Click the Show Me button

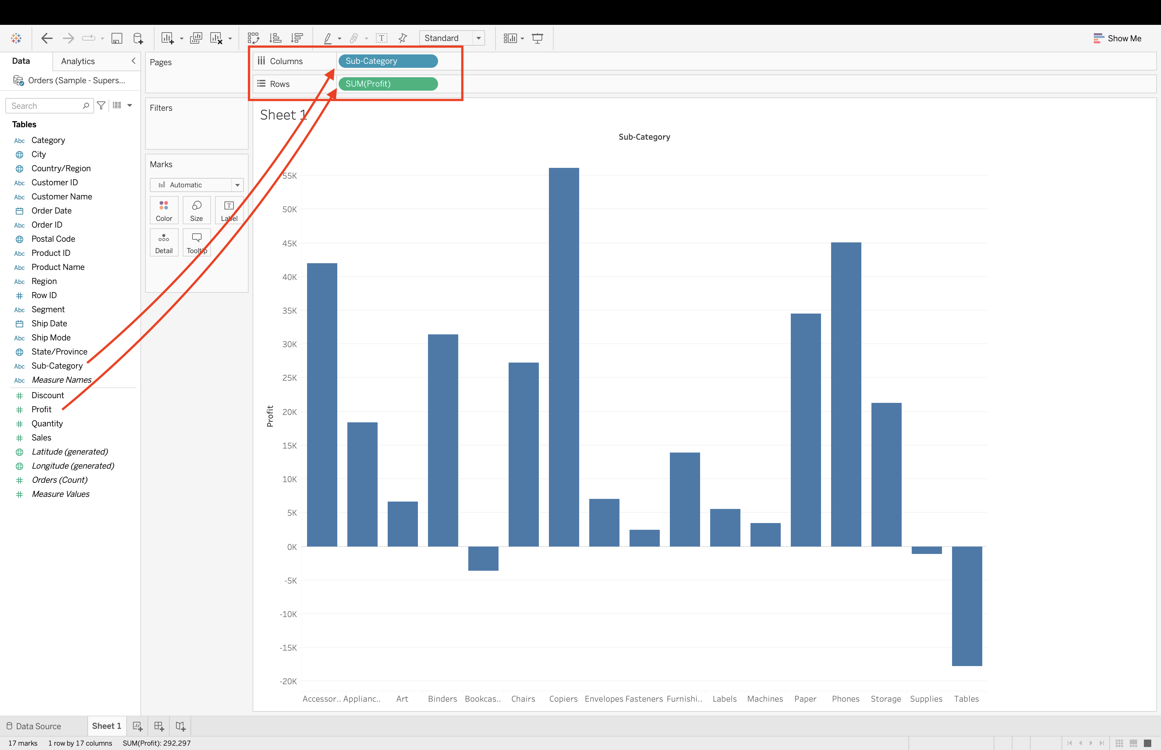(1123, 38)
